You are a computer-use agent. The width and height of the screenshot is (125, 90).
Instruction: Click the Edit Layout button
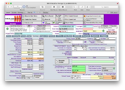point(114,12)
